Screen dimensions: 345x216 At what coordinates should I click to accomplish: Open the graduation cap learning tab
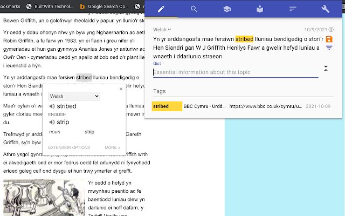click(227, 9)
